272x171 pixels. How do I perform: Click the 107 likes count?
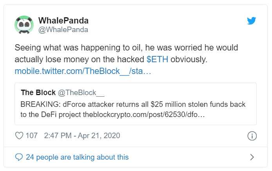[x=31, y=136]
